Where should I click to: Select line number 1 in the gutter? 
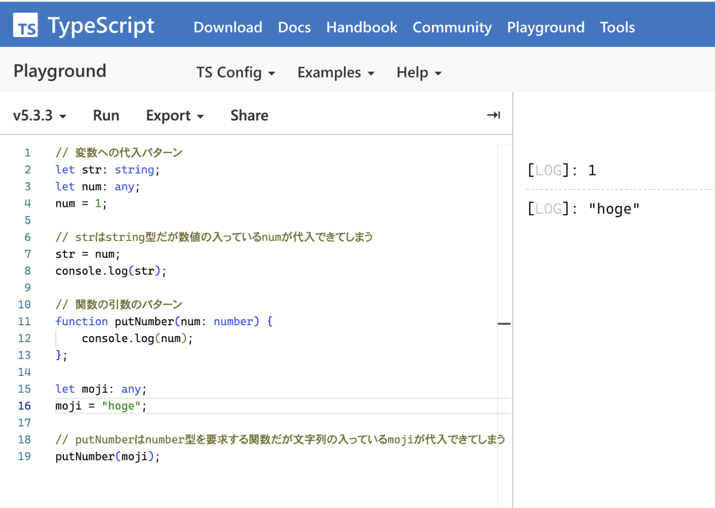click(28, 153)
